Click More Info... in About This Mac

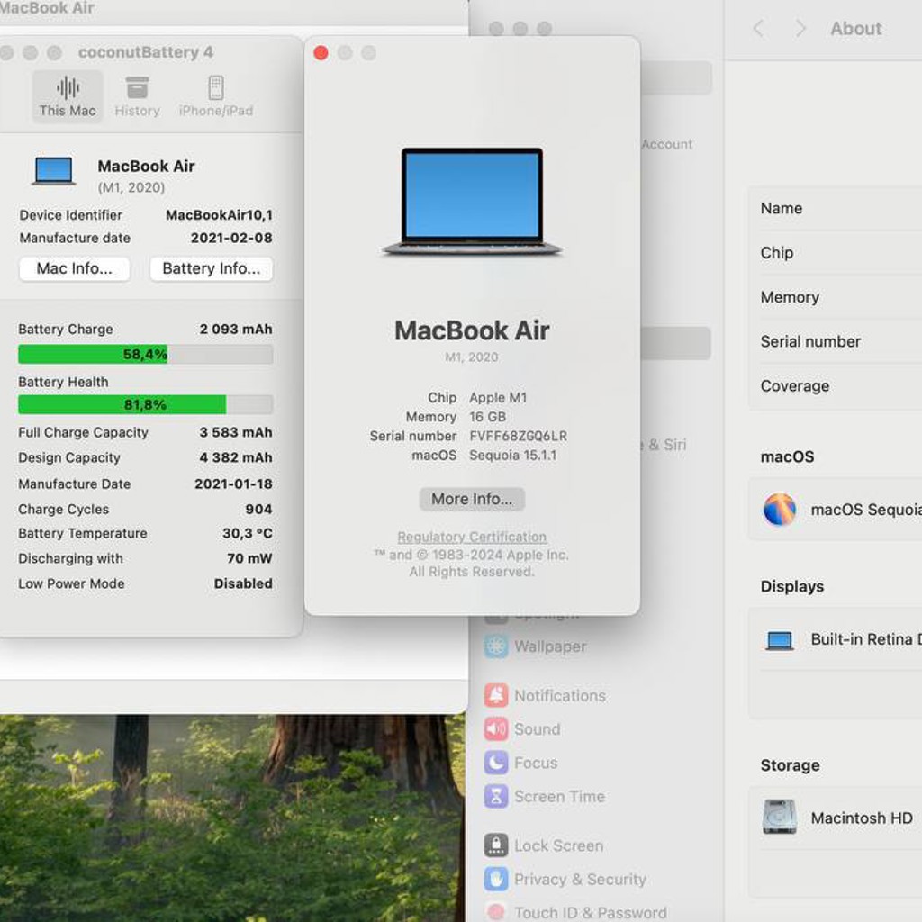[x=472, y=499]
